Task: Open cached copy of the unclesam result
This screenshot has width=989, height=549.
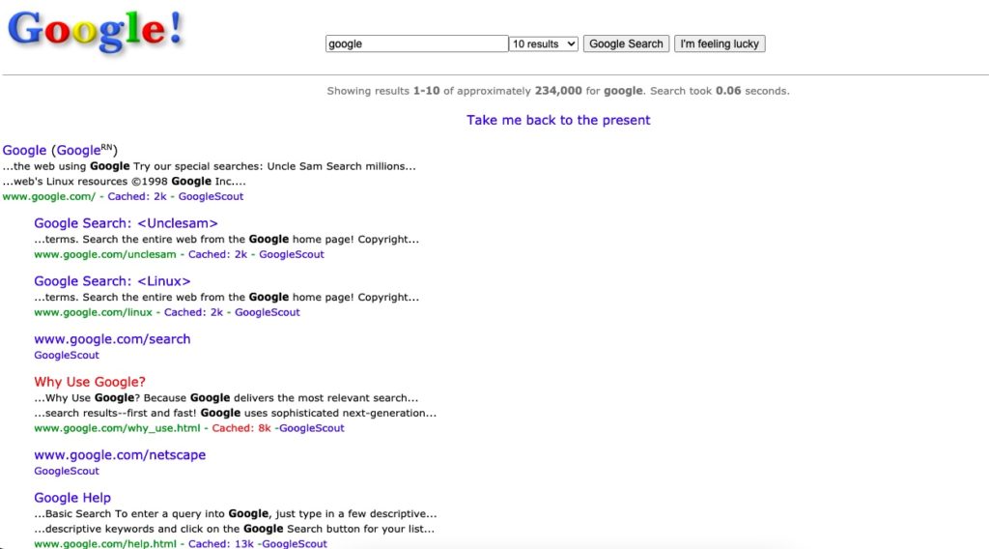Action: (217, 254)
